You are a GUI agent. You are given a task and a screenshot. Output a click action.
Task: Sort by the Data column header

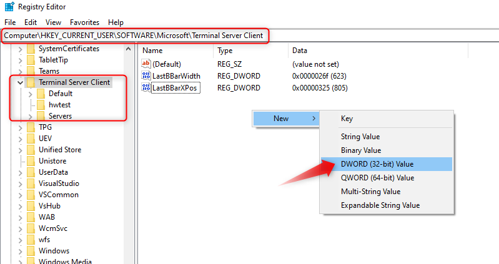[378, 51]
